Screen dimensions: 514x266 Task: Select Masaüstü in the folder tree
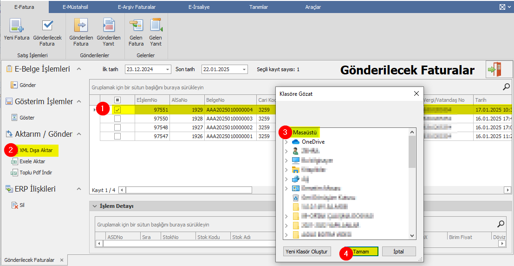pyautogui.click(x=305, y=133)
